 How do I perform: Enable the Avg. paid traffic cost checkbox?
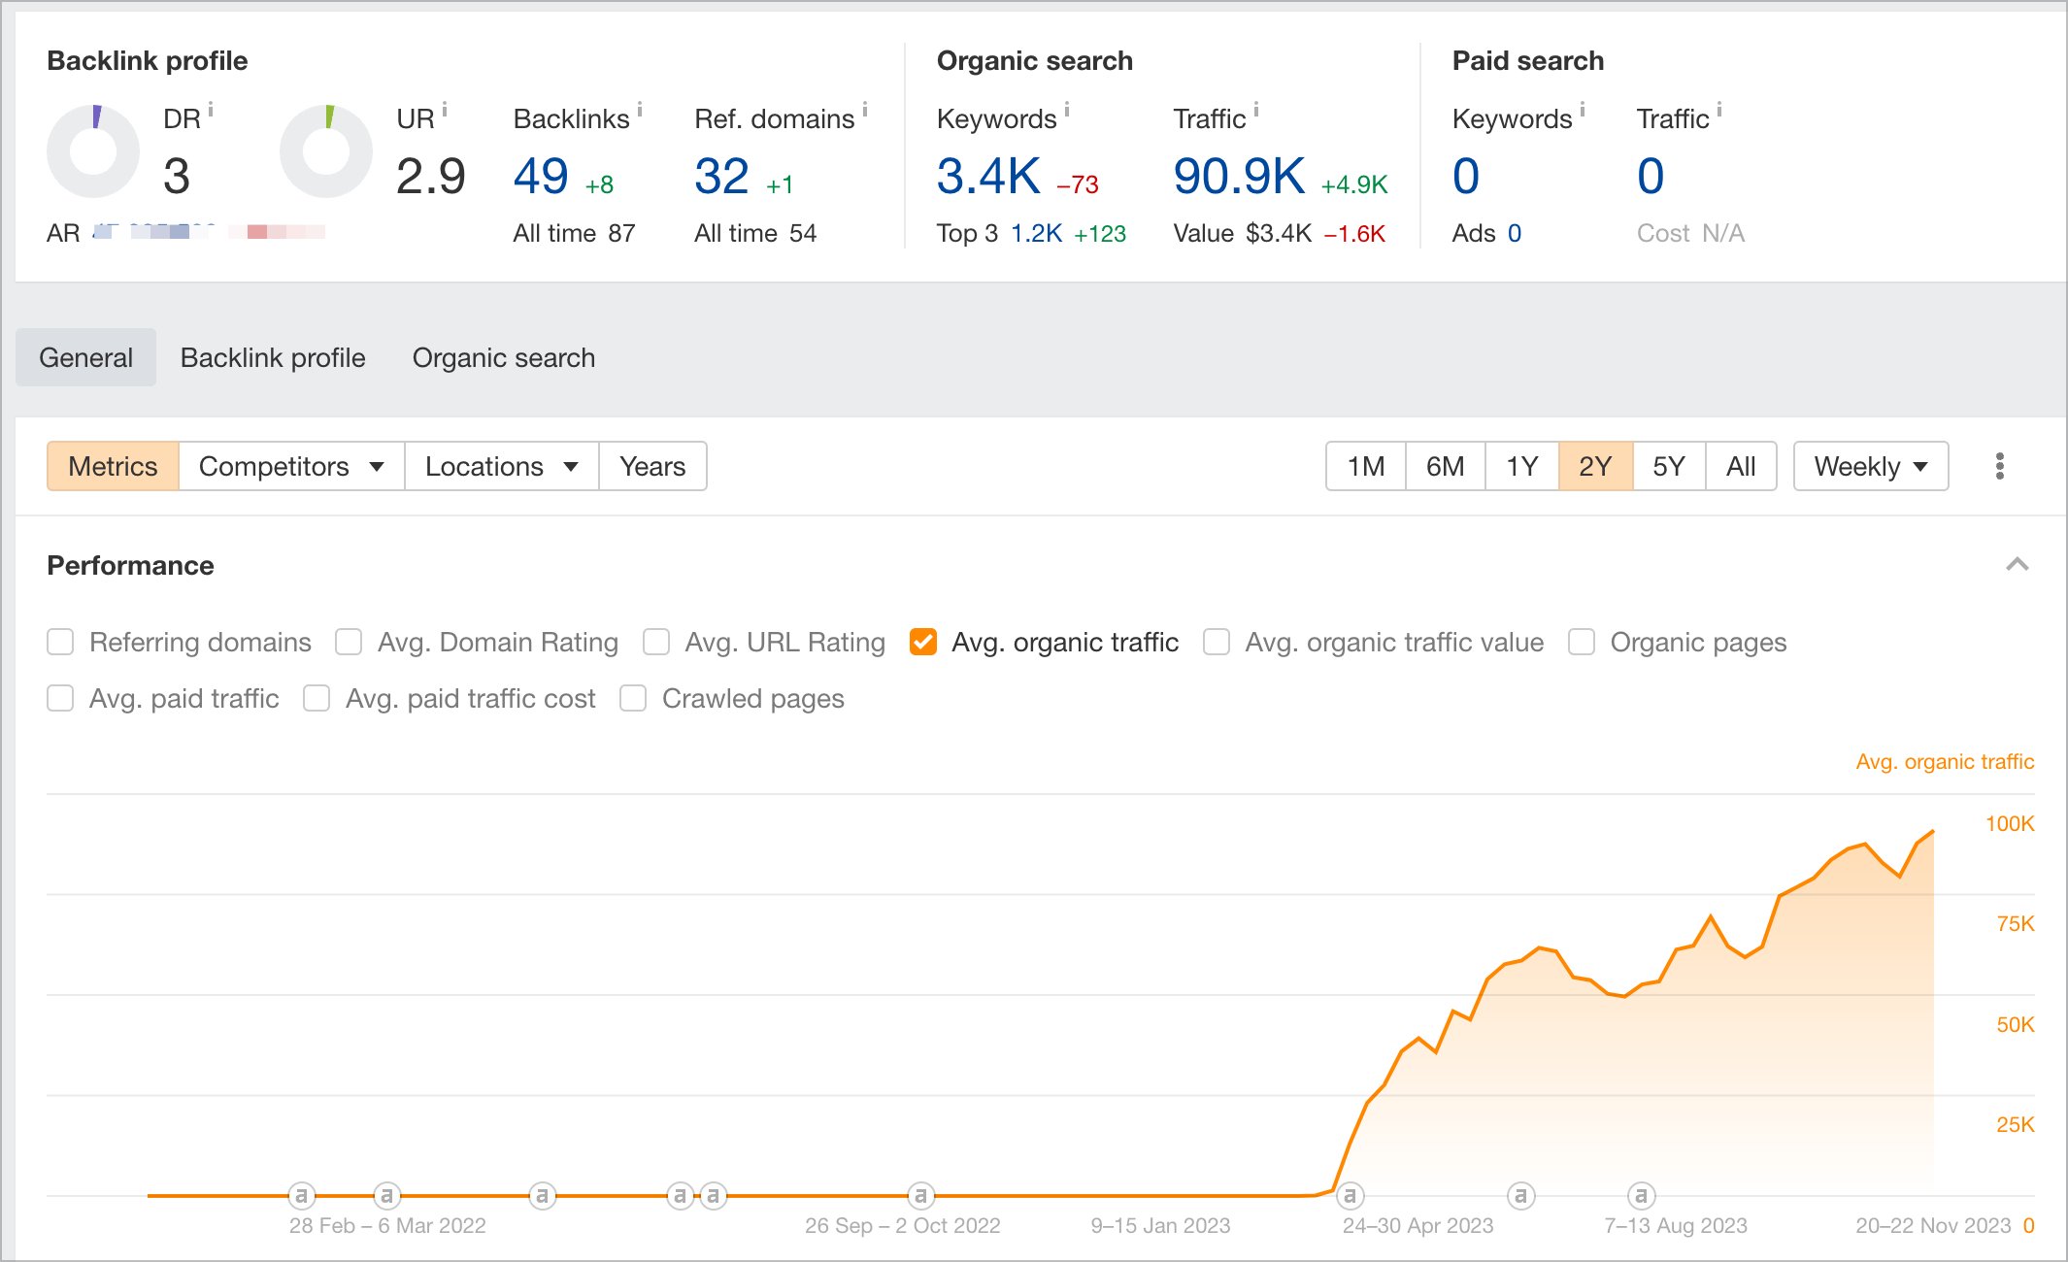[x=317, y=698]
